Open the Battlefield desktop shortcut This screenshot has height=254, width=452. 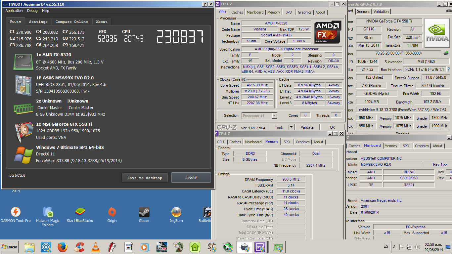(205, 215)
